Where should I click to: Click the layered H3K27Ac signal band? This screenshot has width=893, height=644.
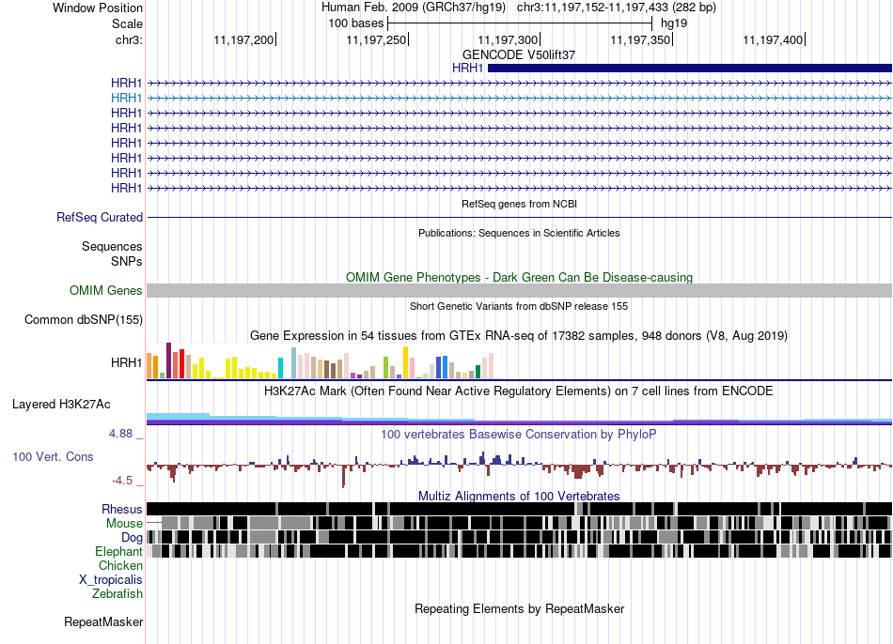(519, 419)
